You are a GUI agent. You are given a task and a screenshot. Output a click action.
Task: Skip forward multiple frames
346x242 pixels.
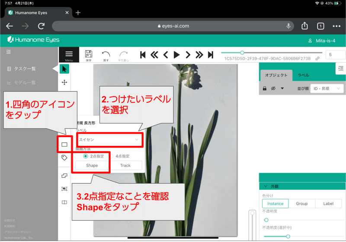pyautogui.click(x=199, y=55)
